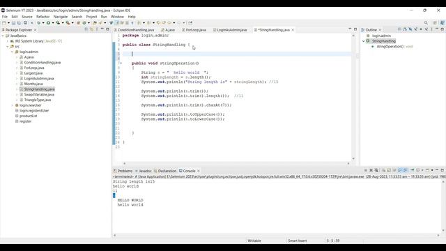Click the Debug bug toolbar icon

pos(39,23)
